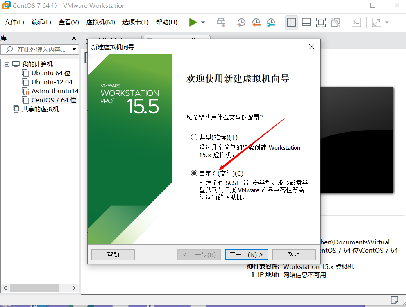Viewport: 406px width, 307px height.
Task: Open the 帮助(H) menu
Action: point(166,22)
